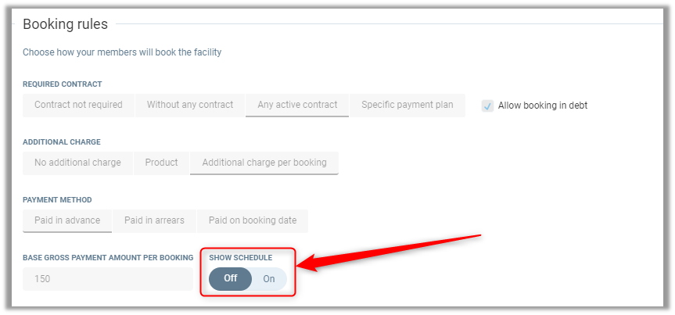Click the payment amount field showing 150
This screenshot has width=675, height=315.
[107, 278]
